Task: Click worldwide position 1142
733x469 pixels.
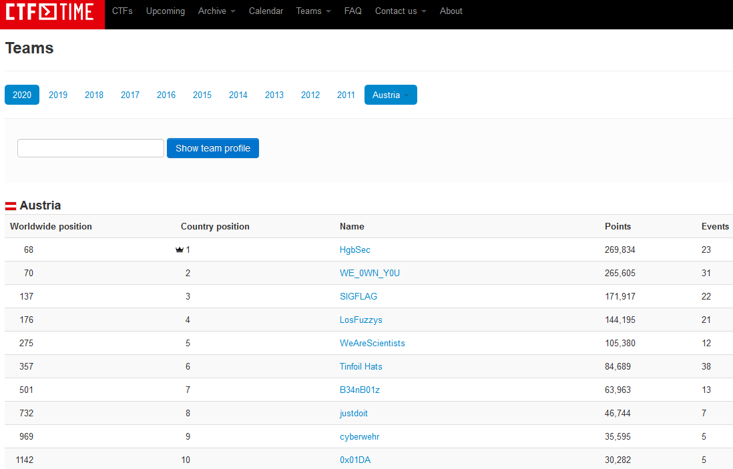Action: tap(24, 460)
